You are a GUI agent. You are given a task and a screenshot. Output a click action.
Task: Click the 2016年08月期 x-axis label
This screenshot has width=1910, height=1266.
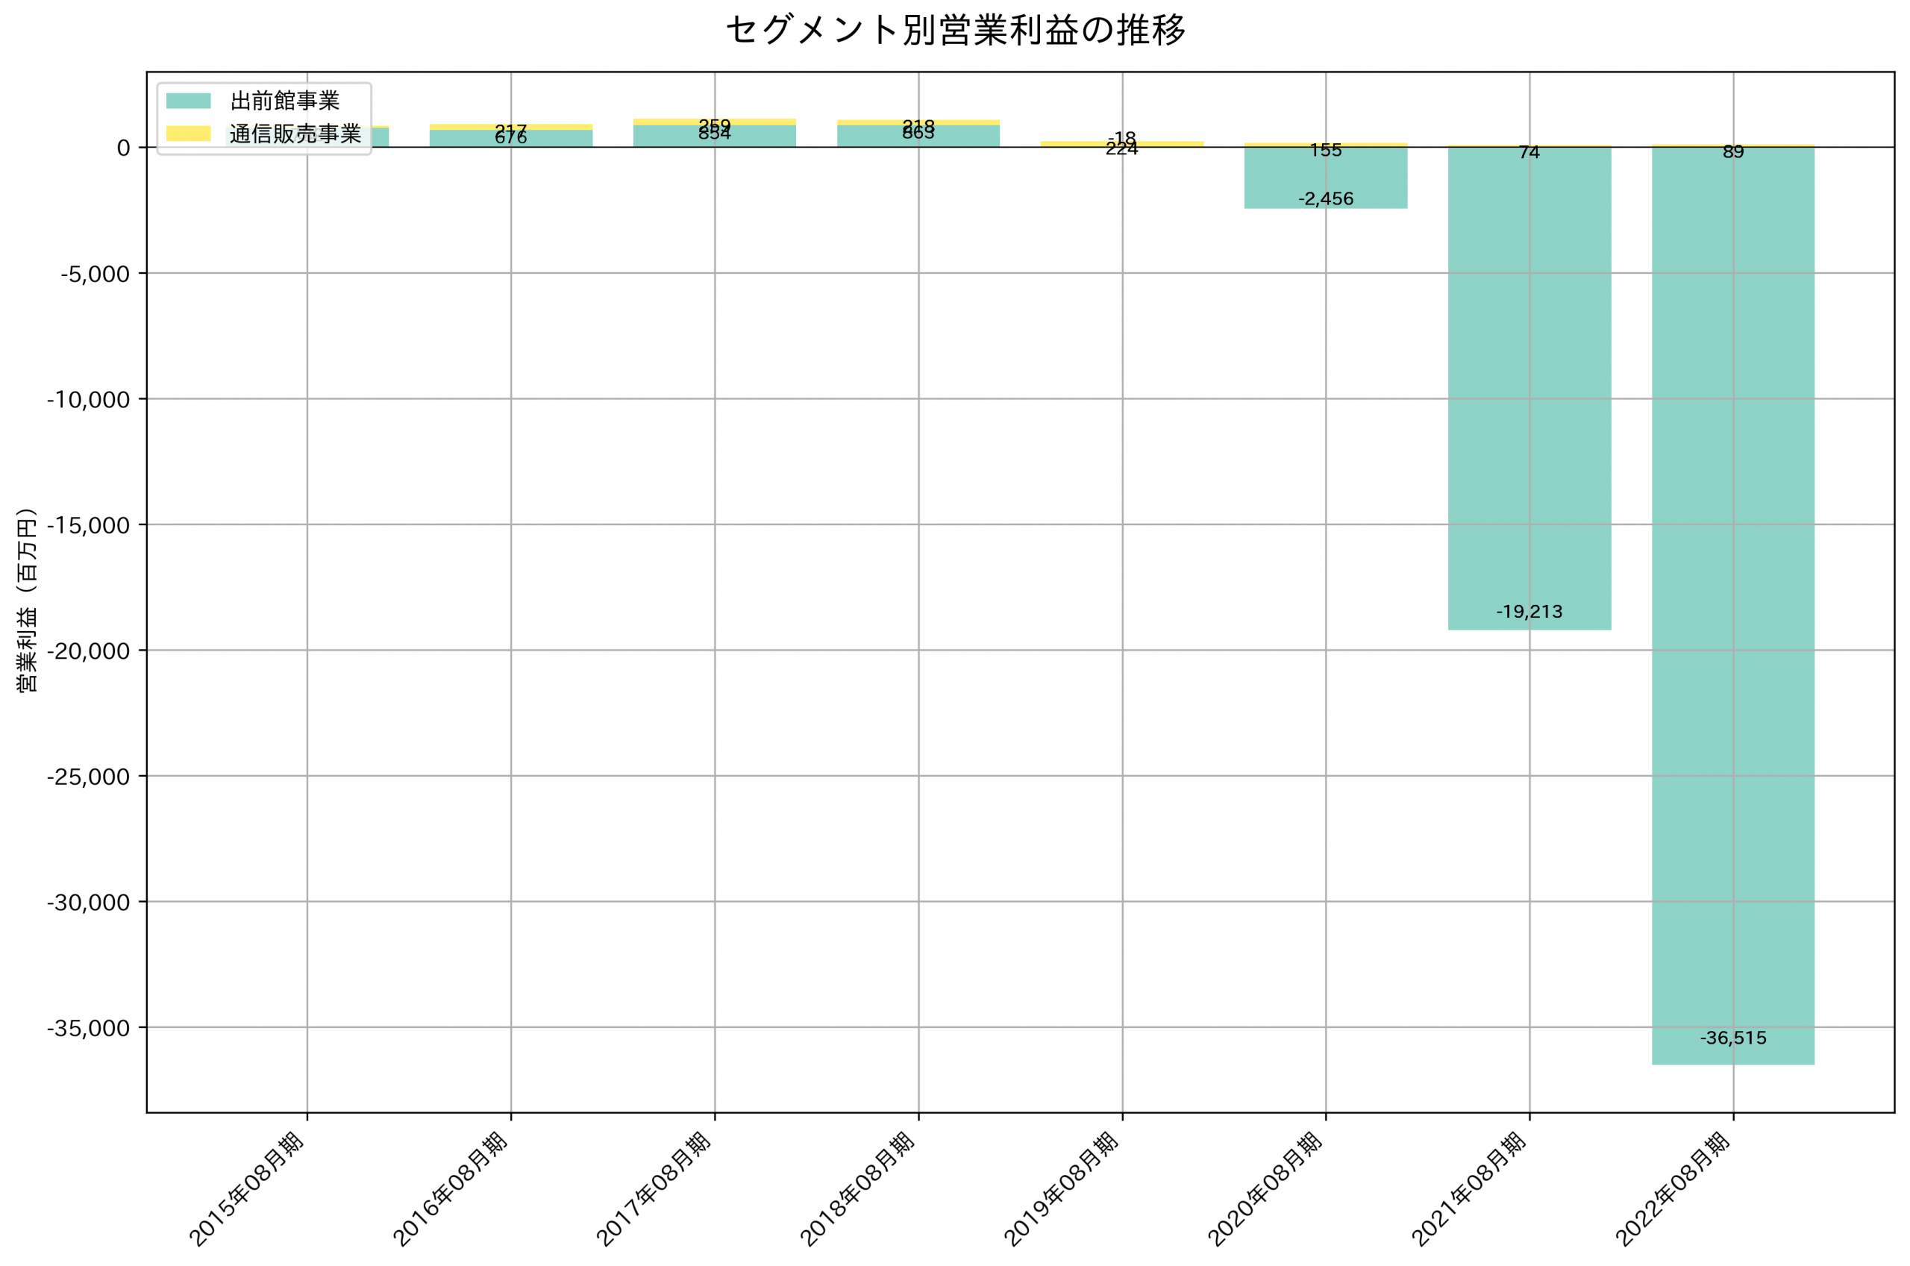(x=451, y=1188)
